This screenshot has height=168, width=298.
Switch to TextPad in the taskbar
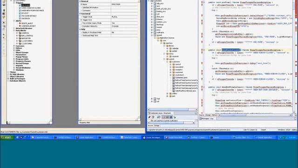point(197,137)
